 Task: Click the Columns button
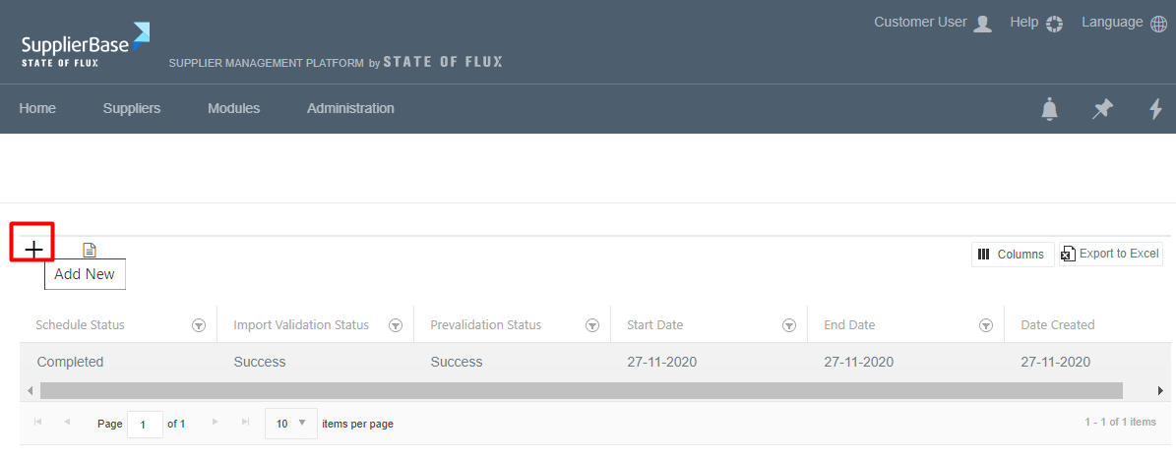[x=1012, y=255]
